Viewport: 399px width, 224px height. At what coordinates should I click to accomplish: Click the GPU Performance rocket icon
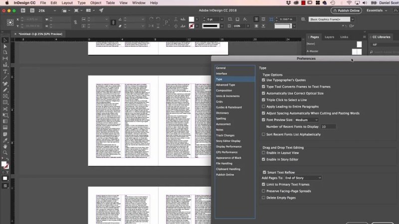101,10
